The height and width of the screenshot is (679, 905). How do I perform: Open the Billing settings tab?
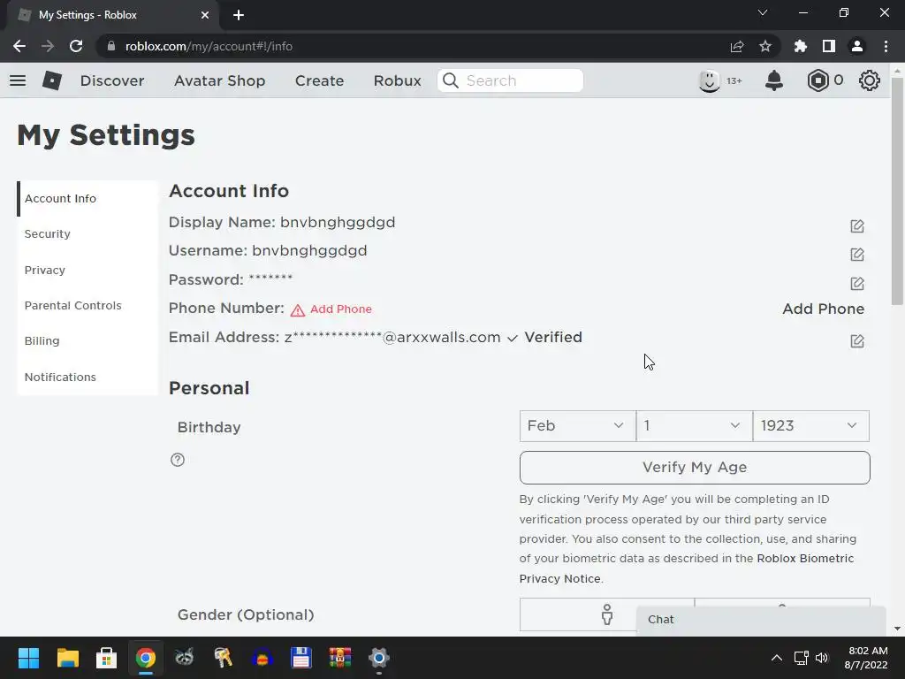(87, 340)
